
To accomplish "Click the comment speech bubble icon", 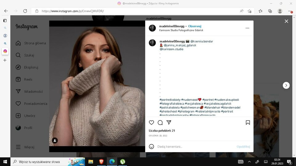I will point(160,123).
